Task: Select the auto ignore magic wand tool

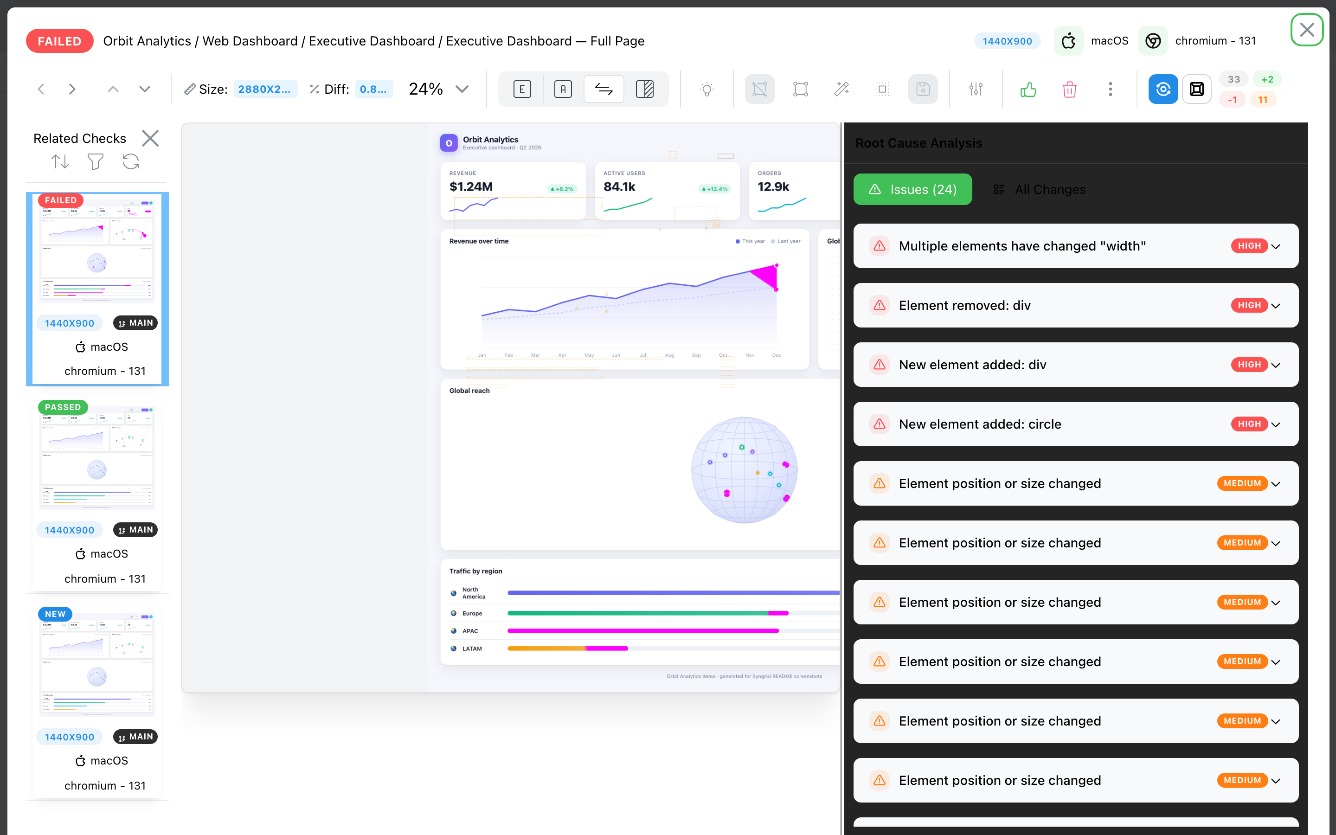Action: (841, 89)
